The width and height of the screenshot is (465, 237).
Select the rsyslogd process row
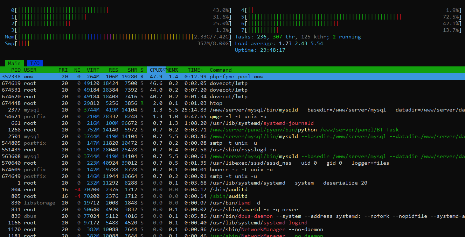243,150
